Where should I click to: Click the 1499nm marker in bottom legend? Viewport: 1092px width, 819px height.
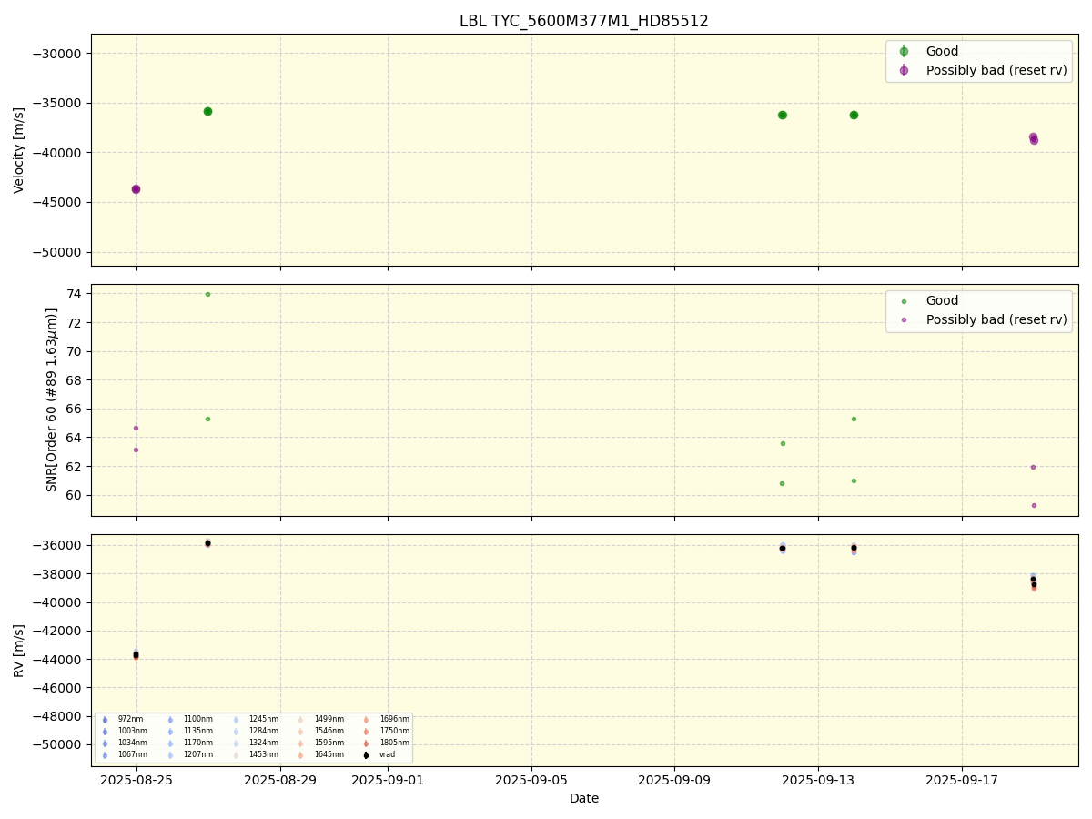coord(301,720)
